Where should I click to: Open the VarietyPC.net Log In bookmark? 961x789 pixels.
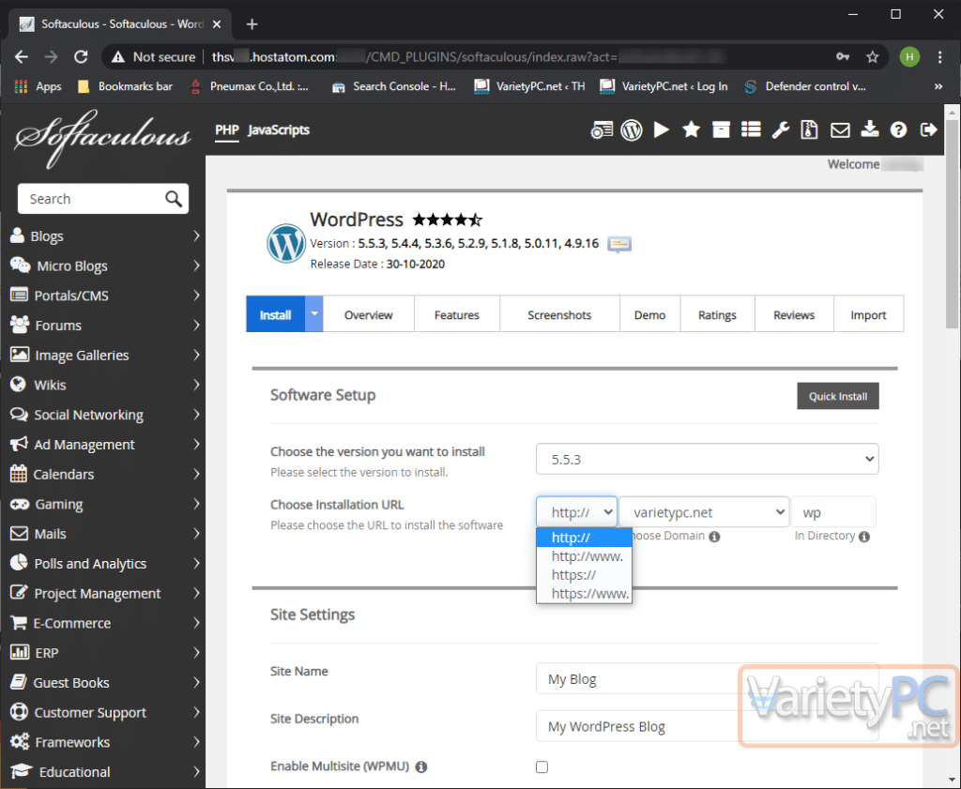[x=664, y=86]
